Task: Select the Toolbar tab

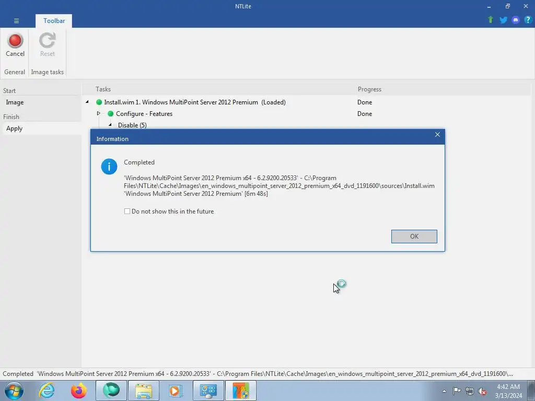Action: 54,21
